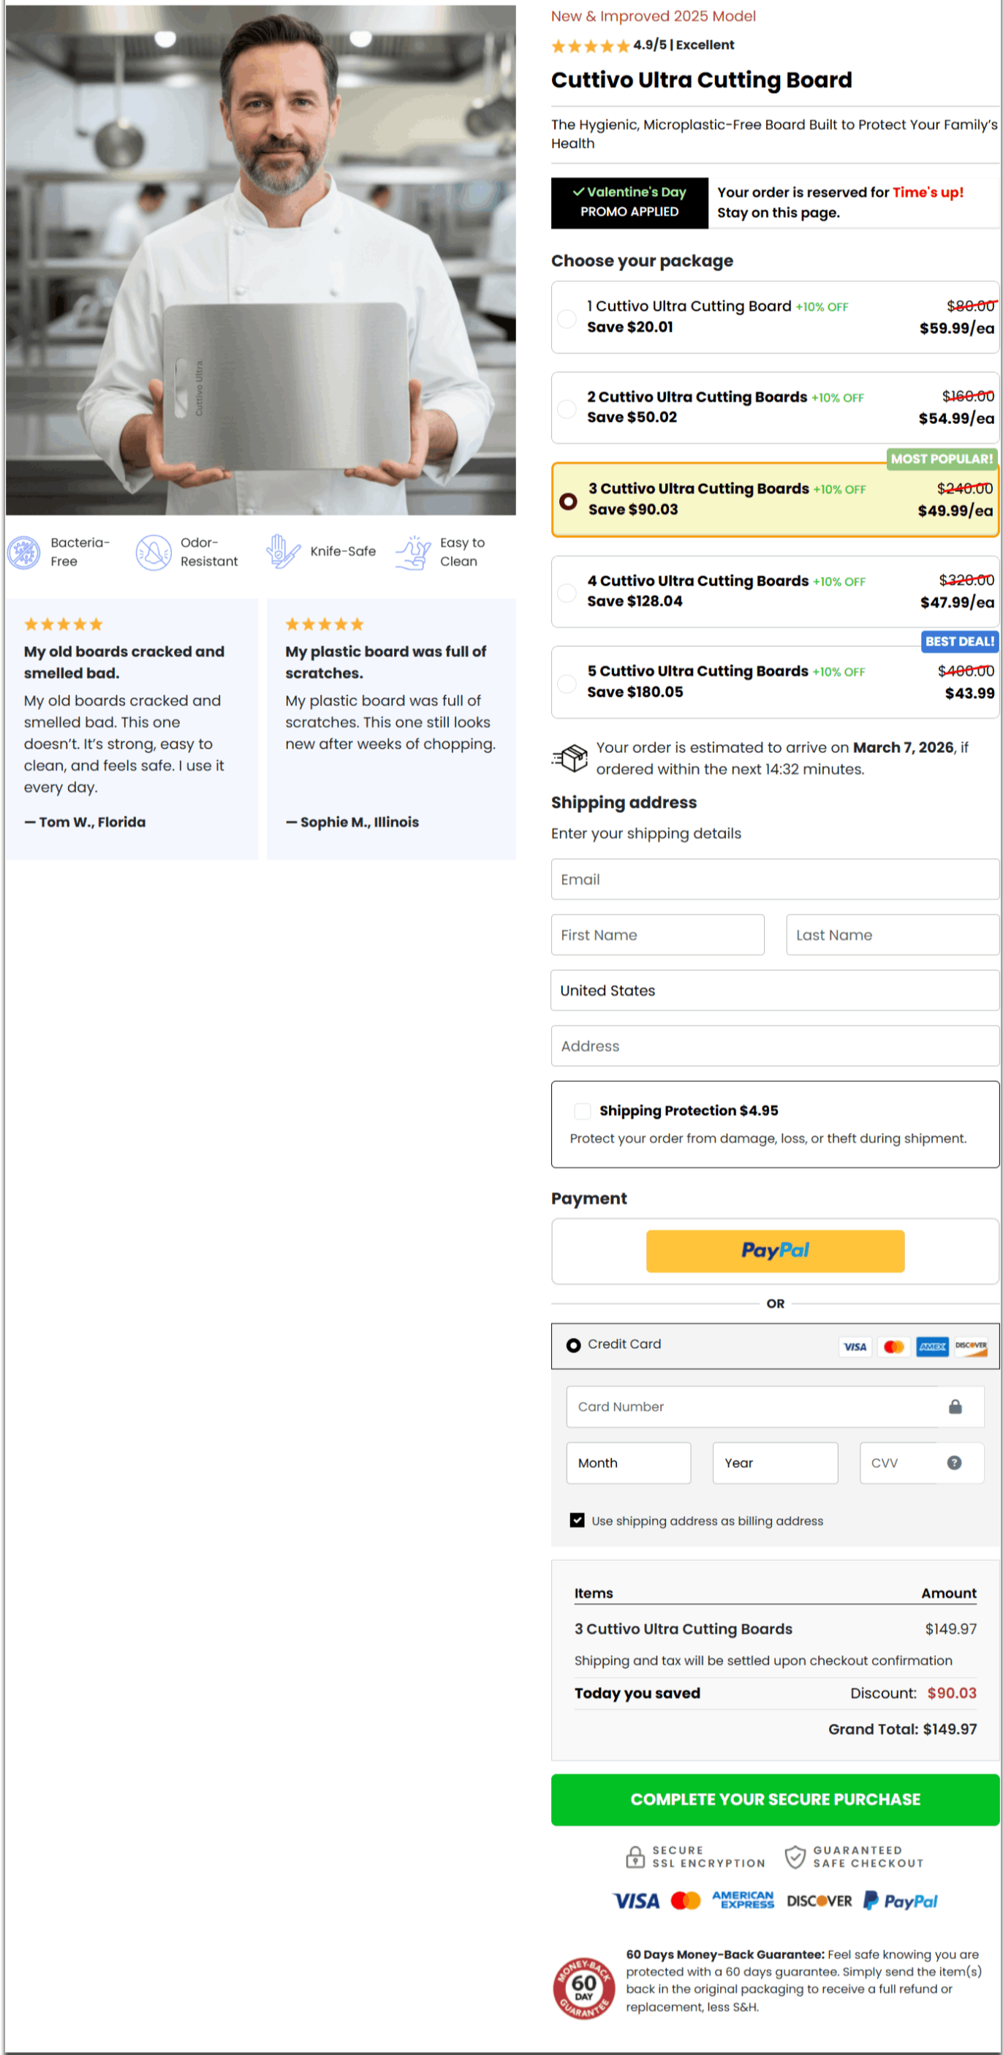Click the Best Deal label
Viewport: 1003px width, 2055px height.
[960, 641]
